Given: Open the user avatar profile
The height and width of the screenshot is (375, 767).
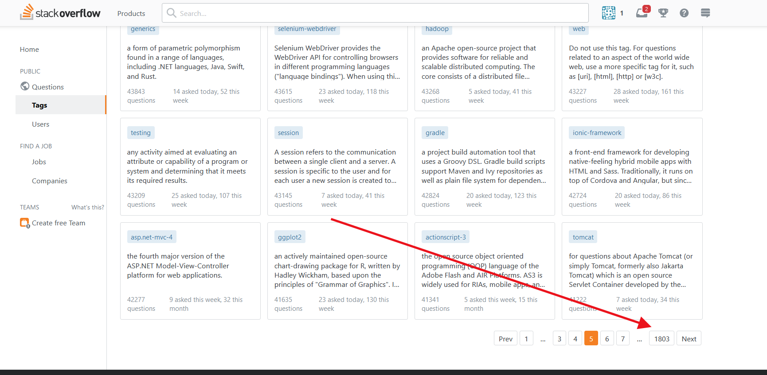Looking at the screenshot, I should [609, 13].
